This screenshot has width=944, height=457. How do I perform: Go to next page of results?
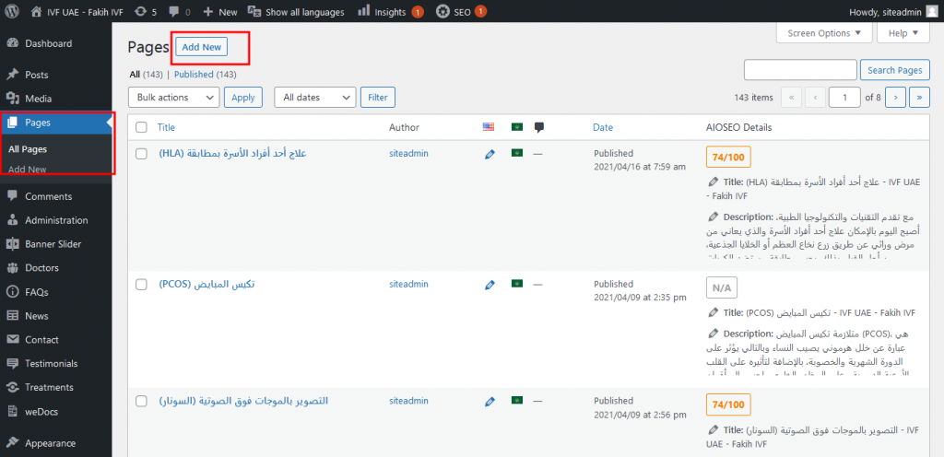[x=896, y=98]
